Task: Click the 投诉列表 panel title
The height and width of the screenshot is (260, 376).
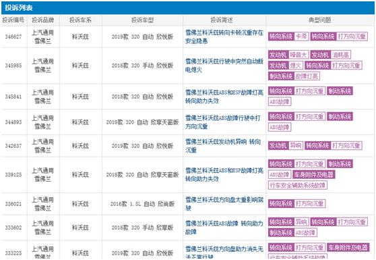Action: [x=19, y=8]
